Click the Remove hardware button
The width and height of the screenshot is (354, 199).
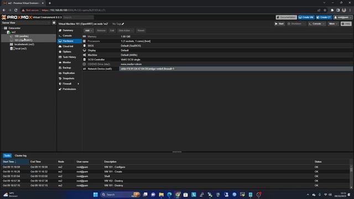pyautogui.click(x=101, y=30)
